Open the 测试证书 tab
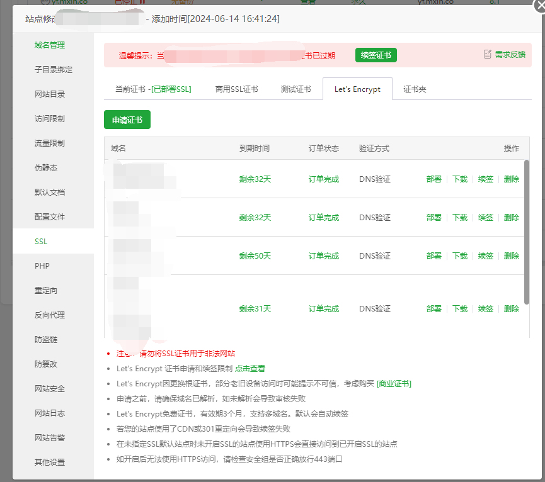This screenshot has width=545, height=482. [295, 89]
